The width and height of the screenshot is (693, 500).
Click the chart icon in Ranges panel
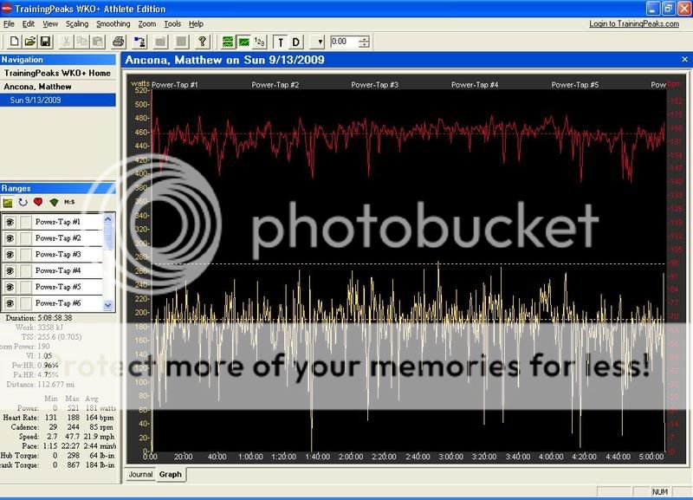click(8, 203)
